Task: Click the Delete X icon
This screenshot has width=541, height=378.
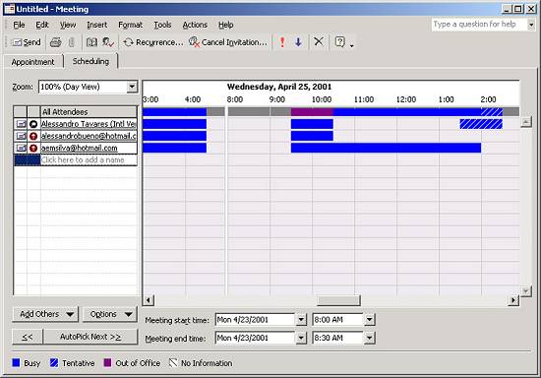Action: click(x=319, y=41)
